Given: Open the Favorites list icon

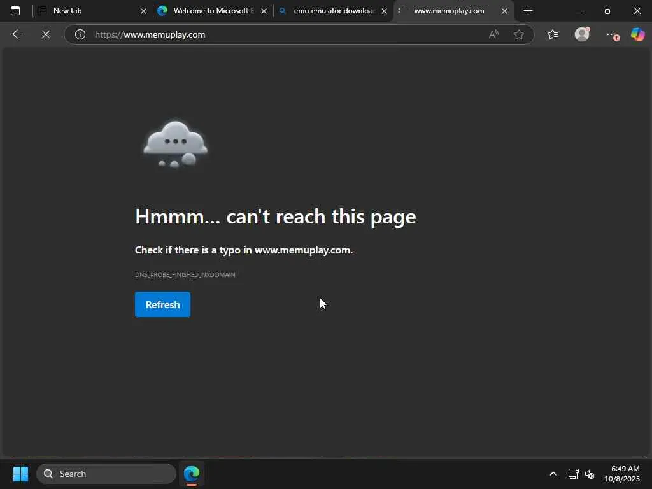Looking at the screenshot, I should 553,34.
